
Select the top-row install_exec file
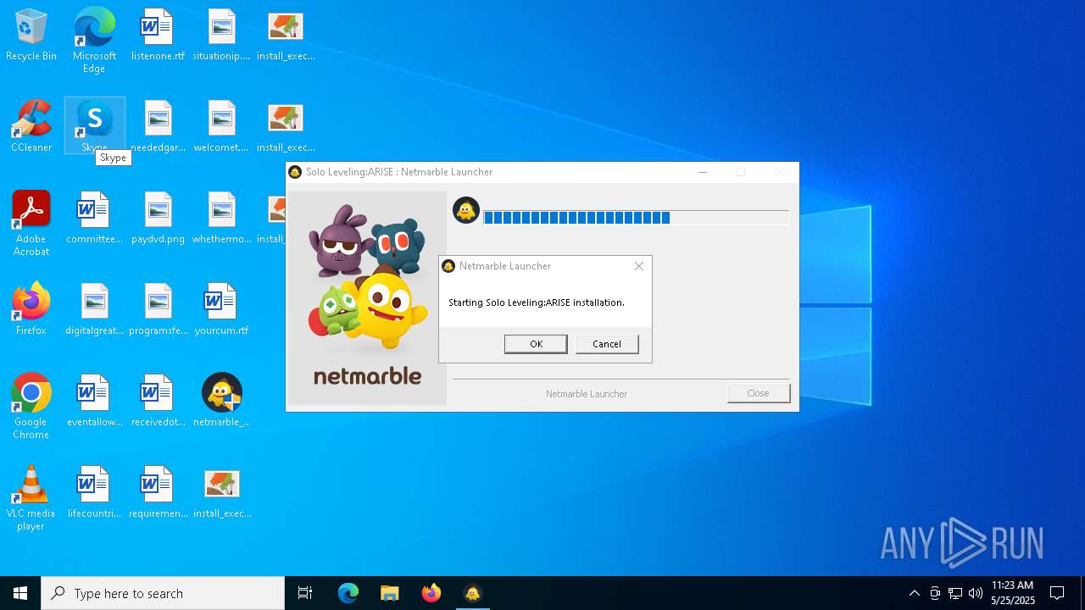(x=286, y=36)
